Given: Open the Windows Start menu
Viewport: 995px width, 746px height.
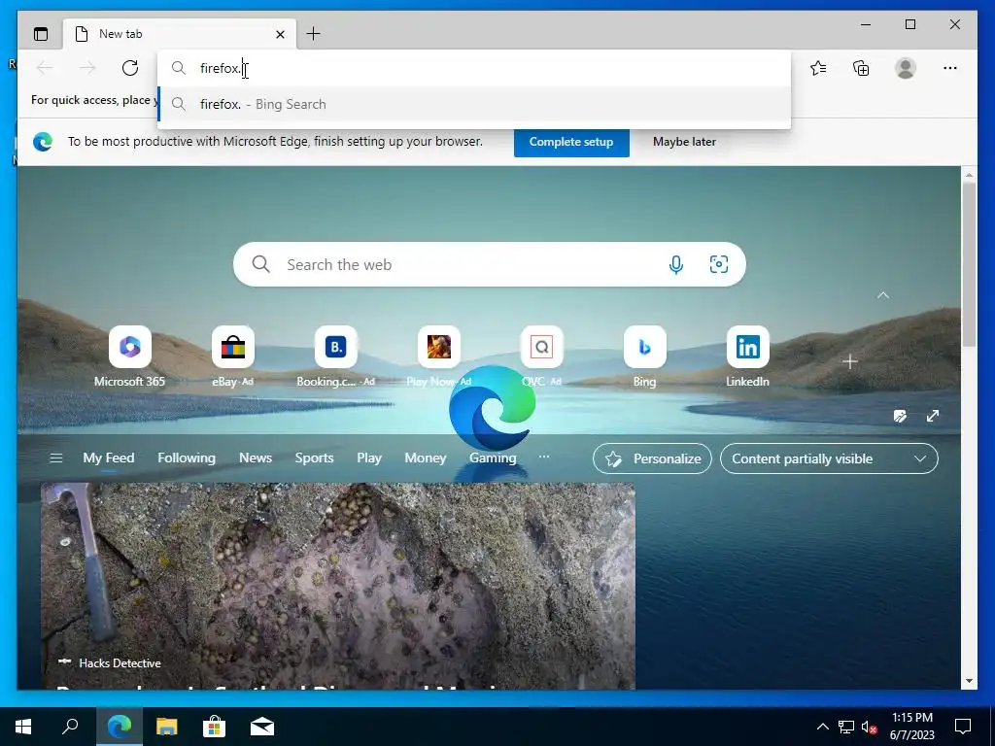Looking at the screenshot, I should (23, 727).
